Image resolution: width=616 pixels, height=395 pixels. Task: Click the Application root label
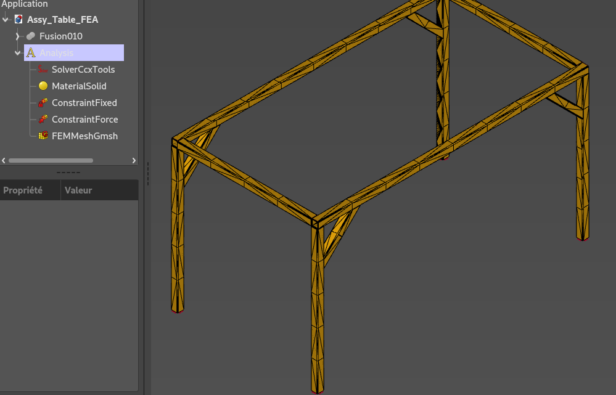click(x=25, y=4)
